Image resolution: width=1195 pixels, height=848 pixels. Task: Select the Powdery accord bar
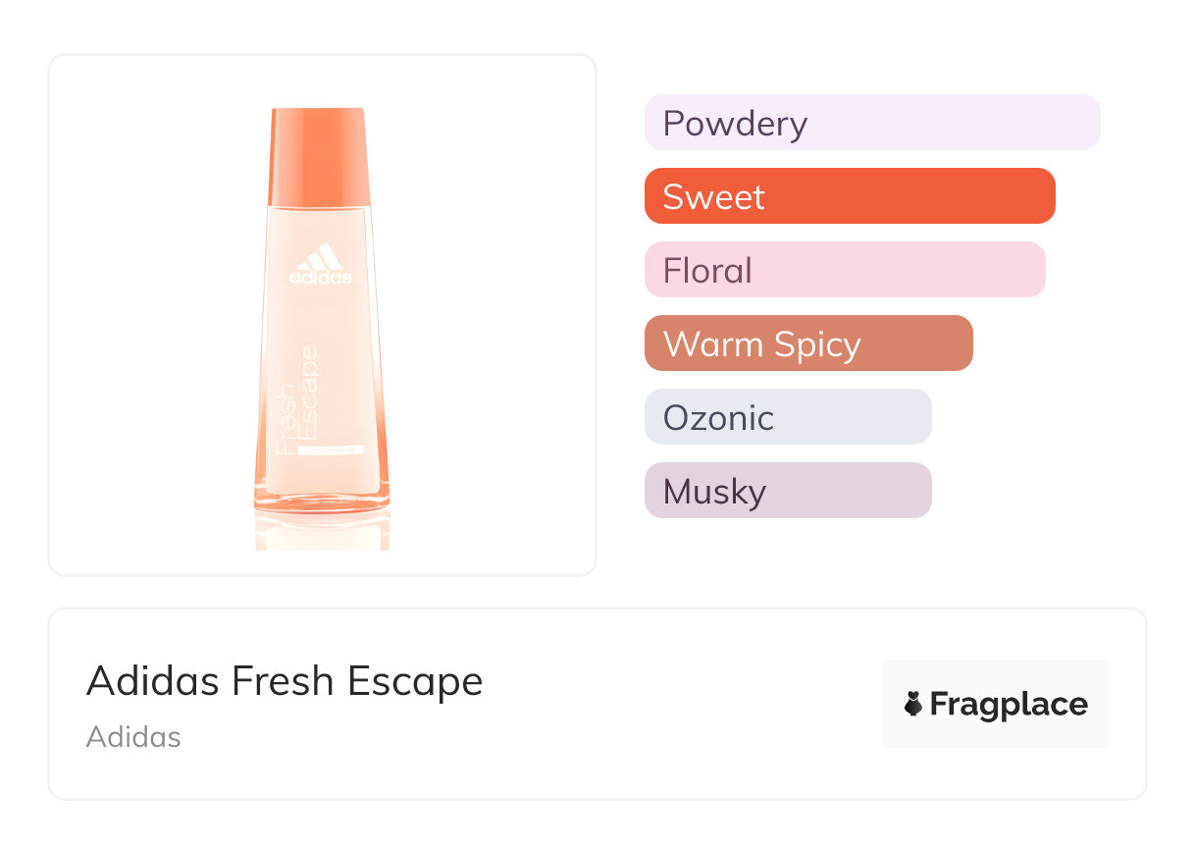tap(871, 123)
